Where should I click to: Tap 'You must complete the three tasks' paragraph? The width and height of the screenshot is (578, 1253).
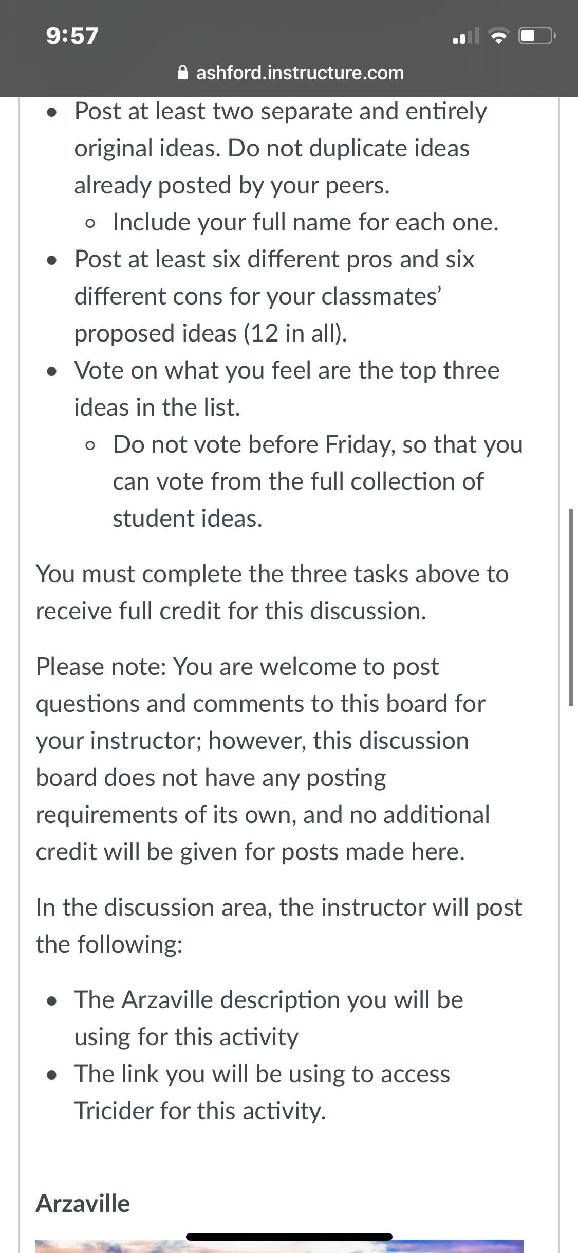[272, 593]
